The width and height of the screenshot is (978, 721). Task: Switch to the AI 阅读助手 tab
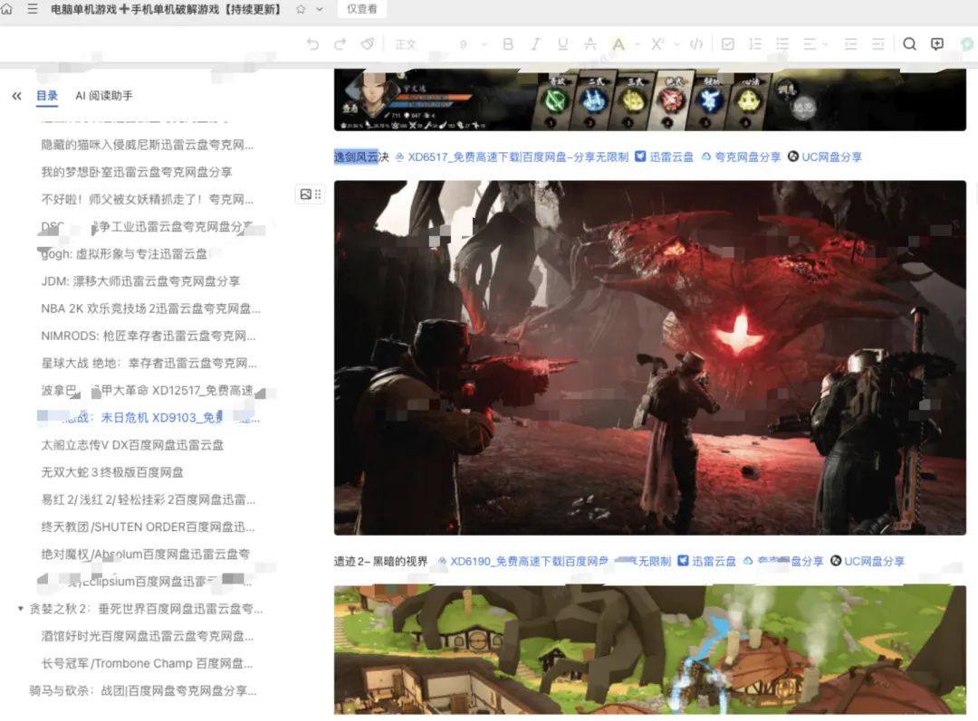click(x=103, y=95)
